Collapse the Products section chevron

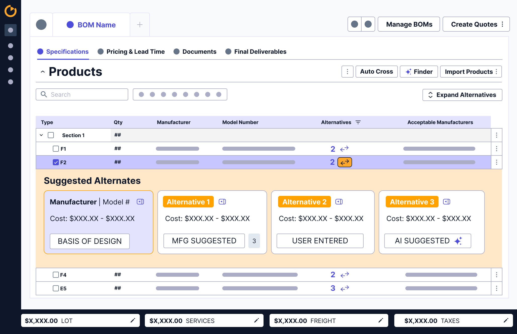(43, 72)
